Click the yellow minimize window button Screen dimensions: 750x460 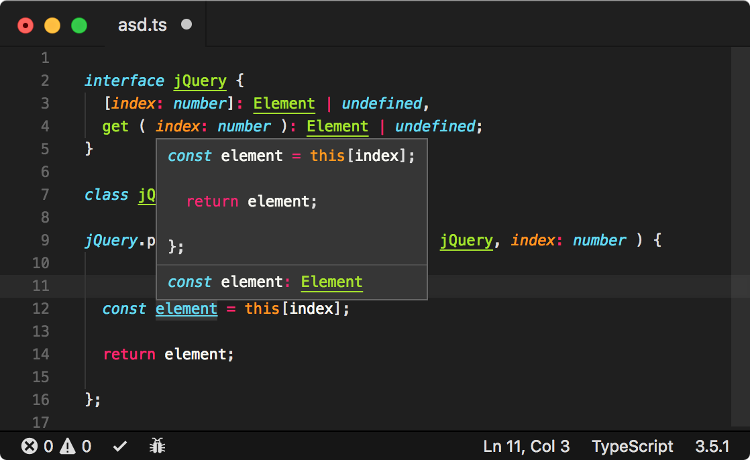(52, 25)
